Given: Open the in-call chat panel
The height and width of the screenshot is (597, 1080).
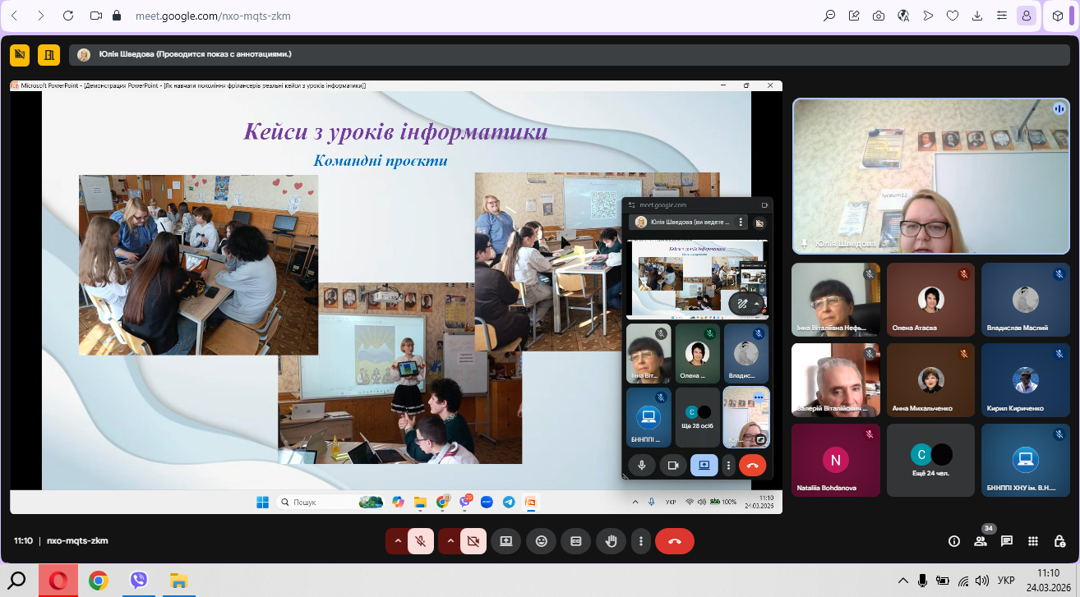Looking at the screenshot, I should pos(1007,541).
